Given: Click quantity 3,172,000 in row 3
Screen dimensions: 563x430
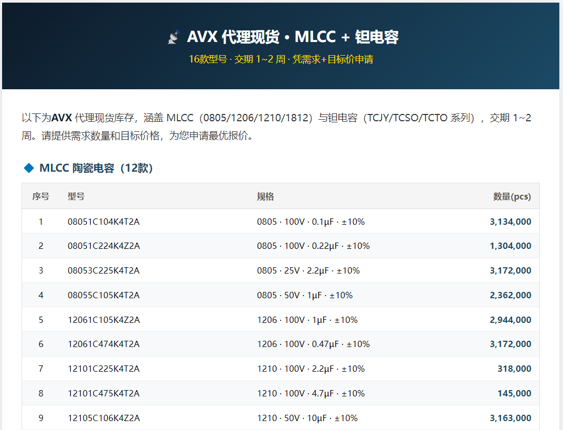Looking at the screenshot, I should point(511,270).
